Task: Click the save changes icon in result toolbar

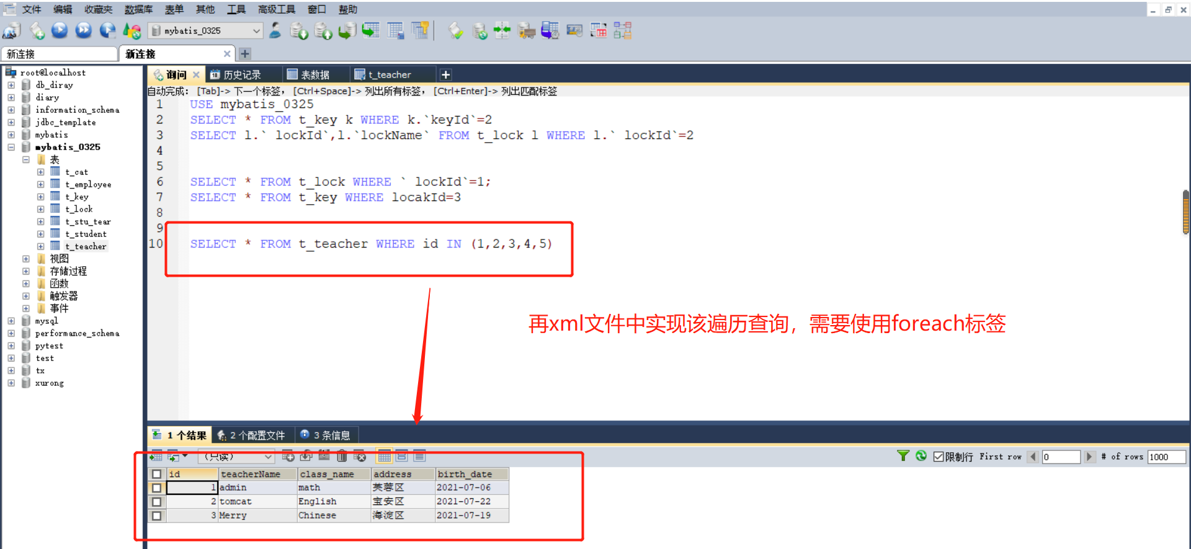Action: (324, 457)
